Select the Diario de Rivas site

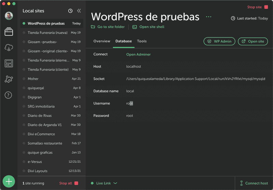pyautogui.click(x=52, y=115)
